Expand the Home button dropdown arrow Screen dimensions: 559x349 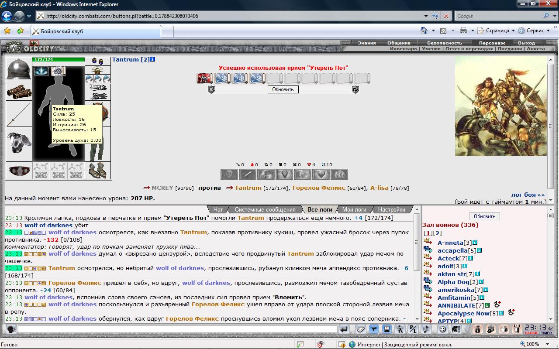(433, 31)
